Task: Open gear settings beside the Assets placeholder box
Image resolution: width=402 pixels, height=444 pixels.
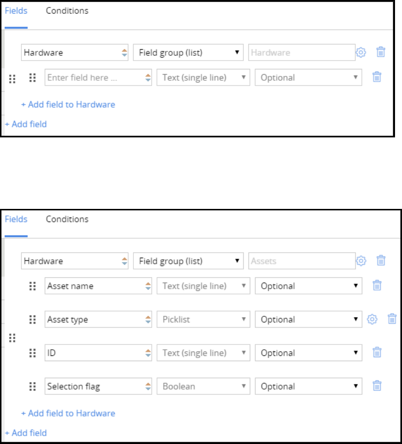Action: pos(361,261)
